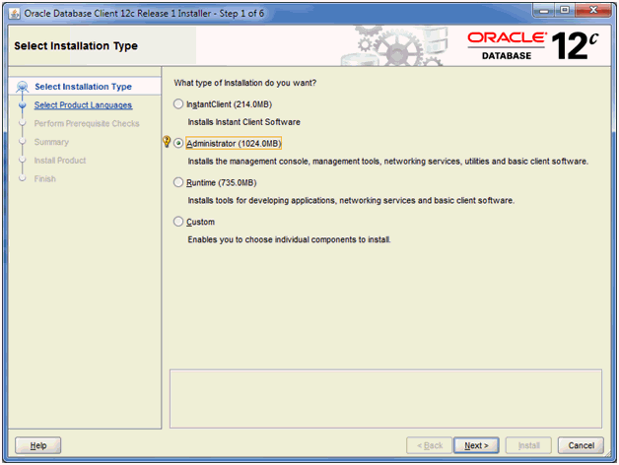
Task: Click the disabled < Back button
Action: tap(429, 445)
